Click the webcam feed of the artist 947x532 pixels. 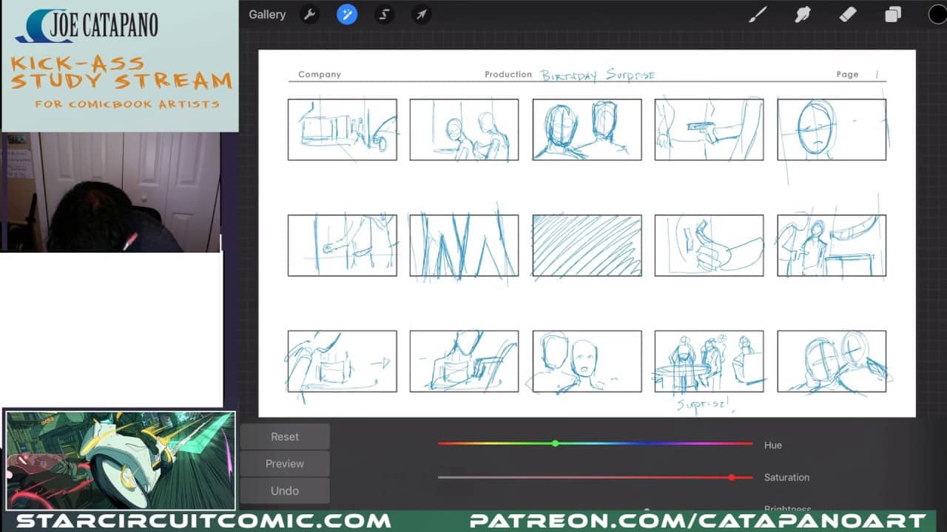tap(111, 192)
